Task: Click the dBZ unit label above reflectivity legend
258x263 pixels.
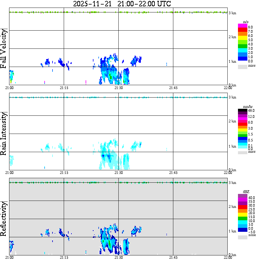Action: pos(246,191)
